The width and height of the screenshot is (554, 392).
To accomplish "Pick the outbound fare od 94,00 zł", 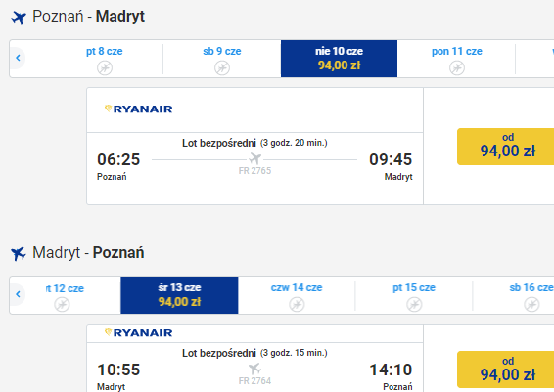I will (506, 147).
